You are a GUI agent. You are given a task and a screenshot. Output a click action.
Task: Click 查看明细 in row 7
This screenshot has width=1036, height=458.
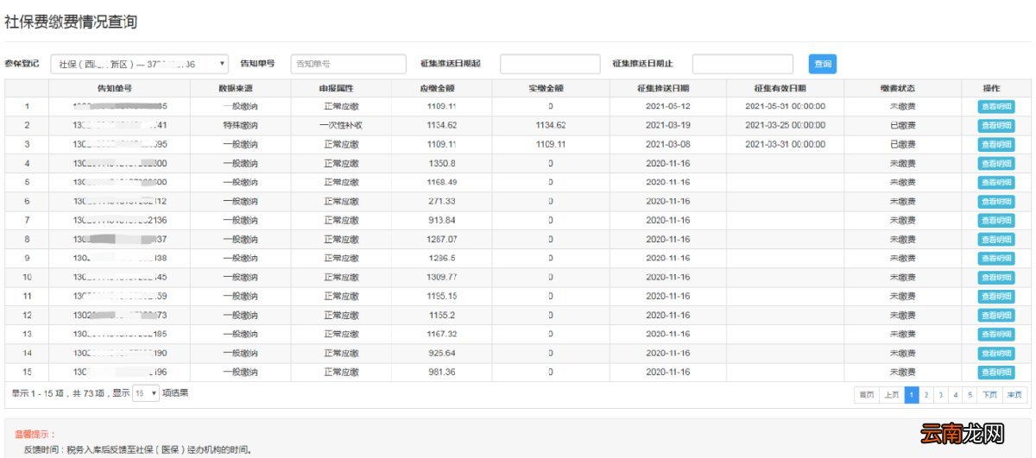point(996,221)
